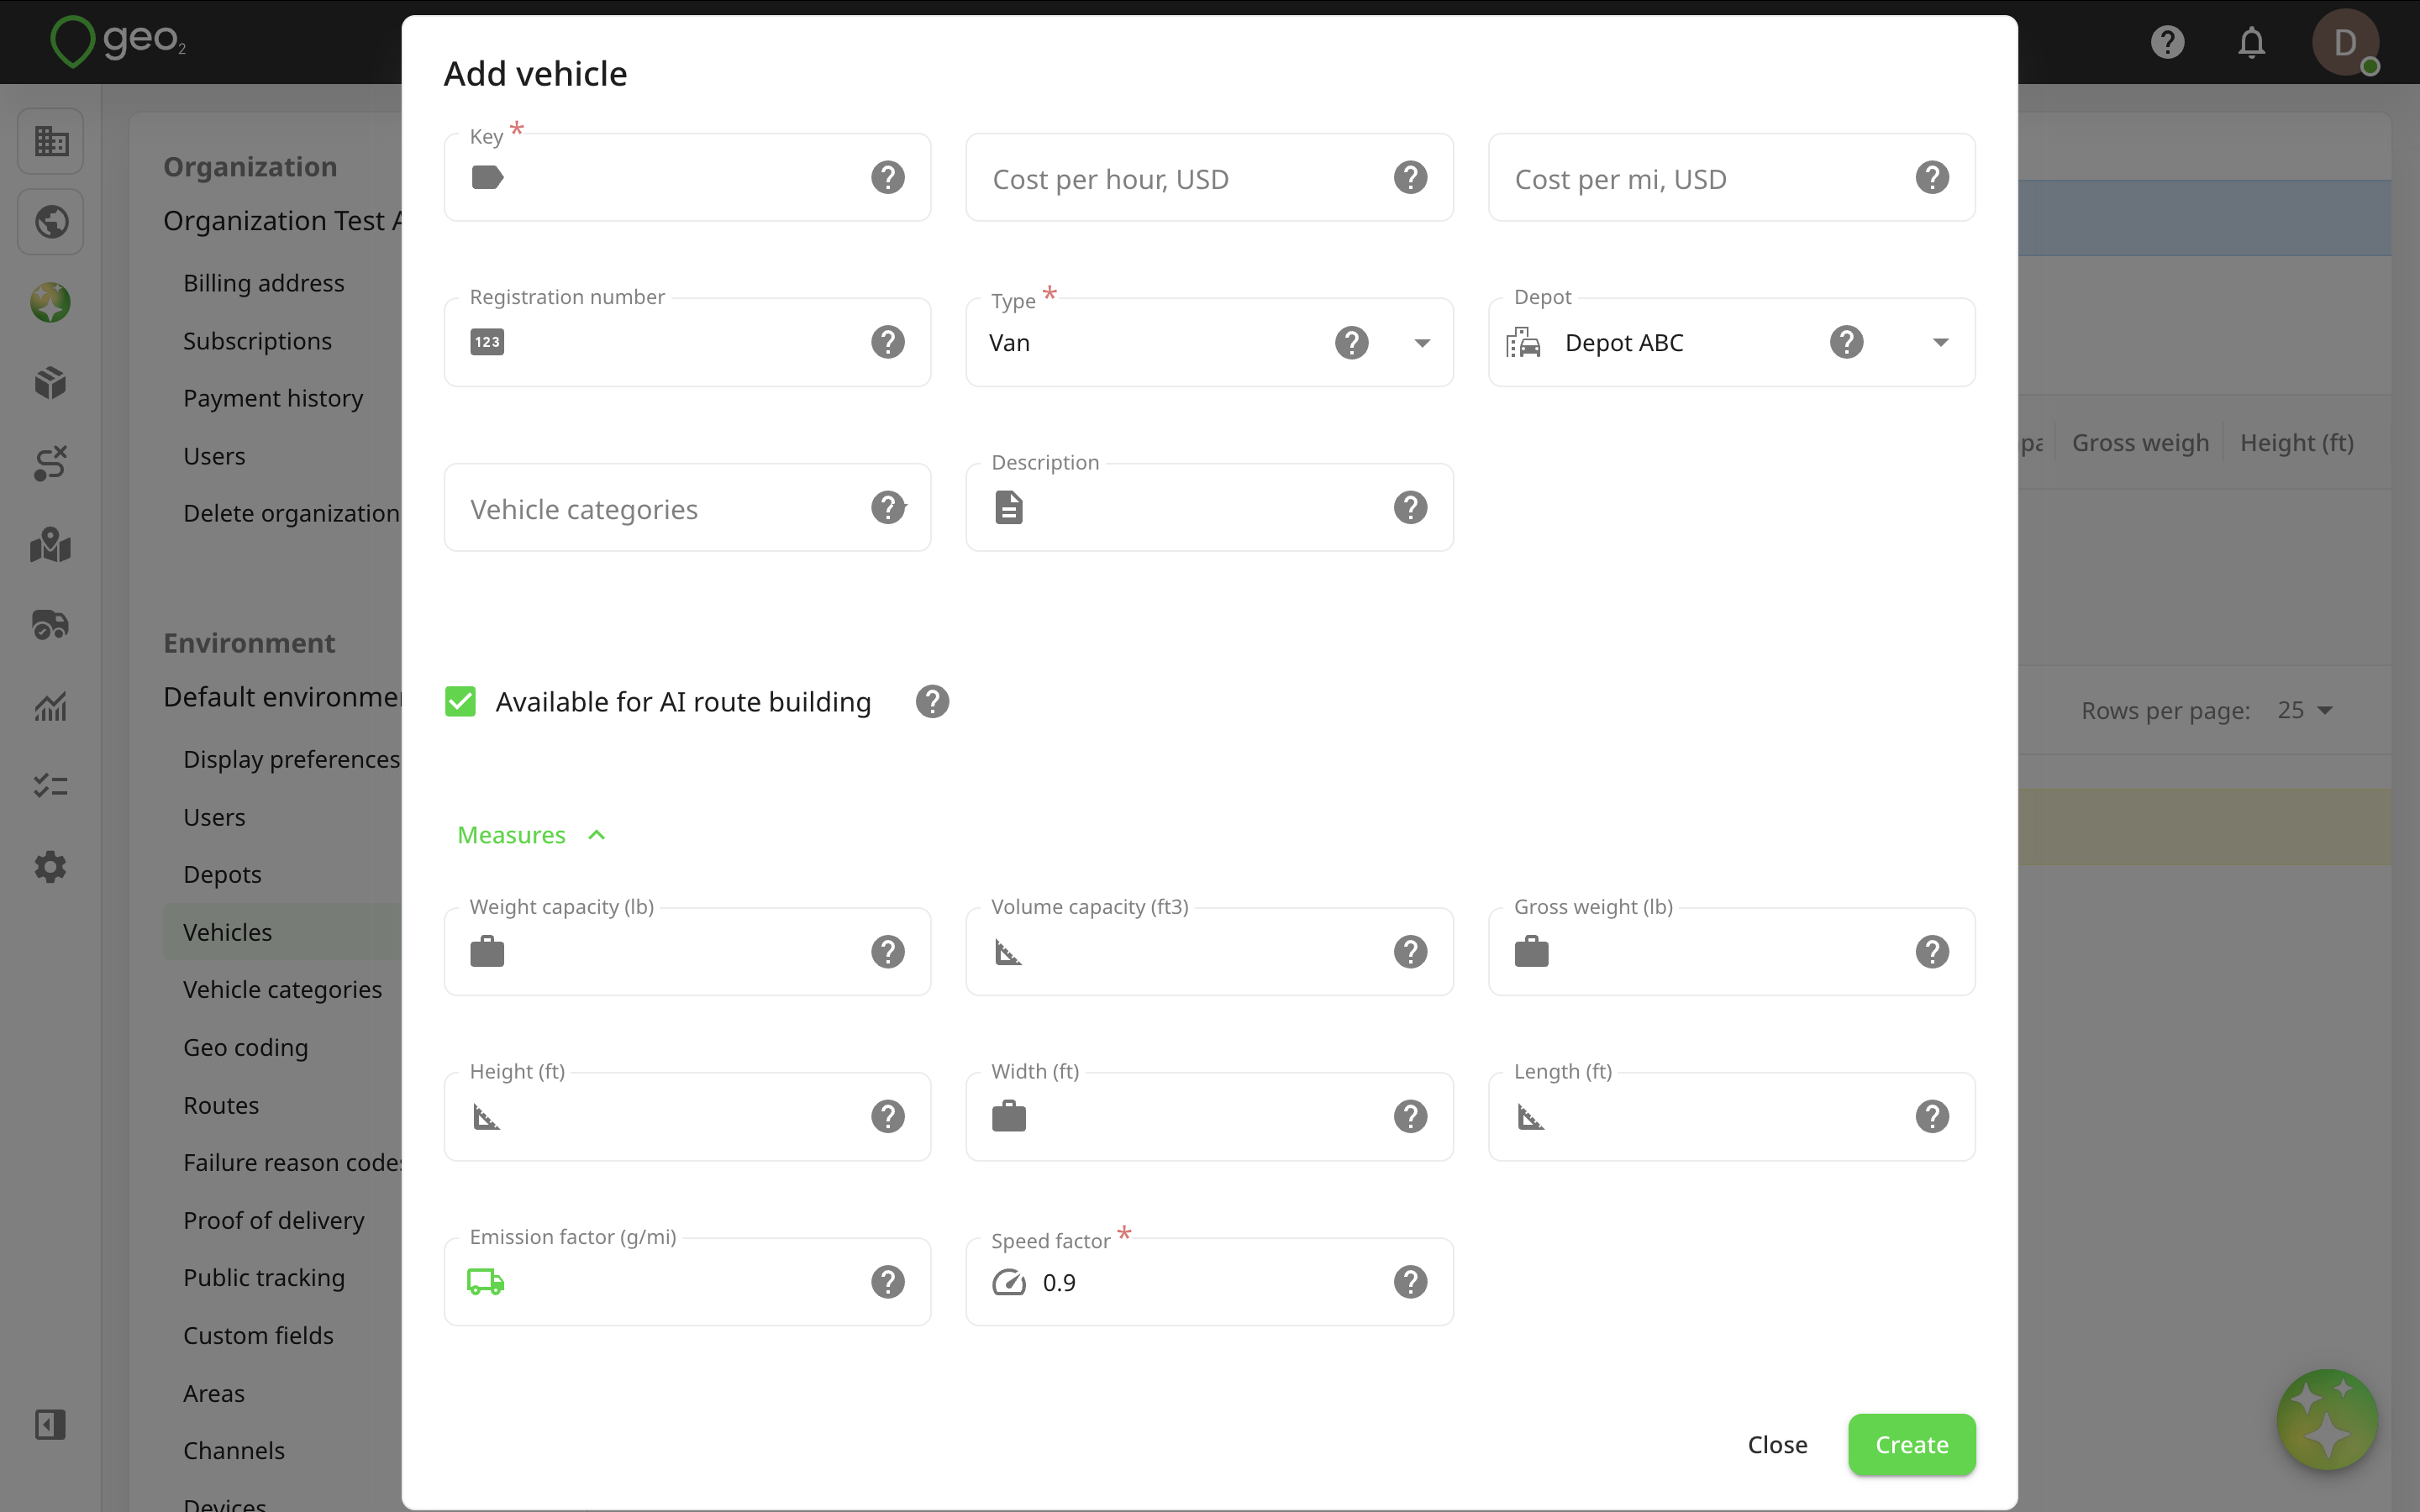Image resolution: width=2420 pixels, height=1512 pixels.
Task: Collapse the left sidebar panel
Action: click(x=50, y=1424)
